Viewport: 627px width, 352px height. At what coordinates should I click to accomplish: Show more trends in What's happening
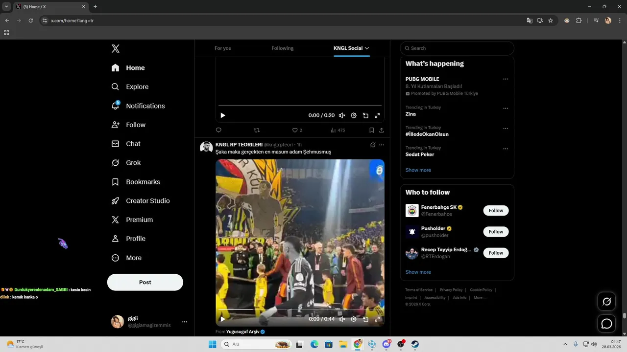418,170
